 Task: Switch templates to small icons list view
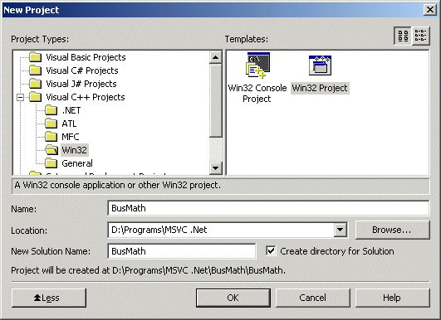click(421, 36)
